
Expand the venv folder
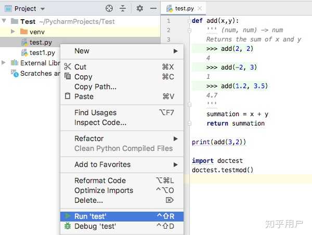[14, 32]
